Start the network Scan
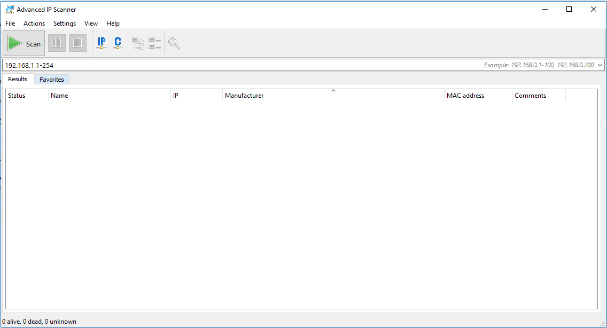The height and width of the screenshot is (328, 607). coord(24,43)
